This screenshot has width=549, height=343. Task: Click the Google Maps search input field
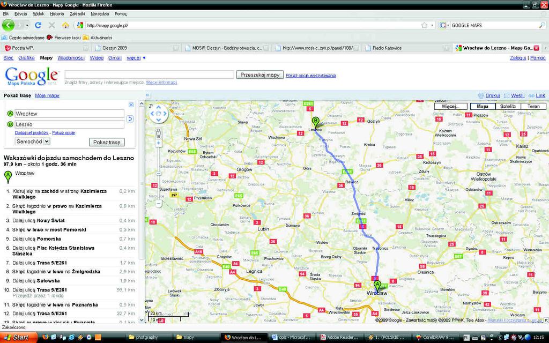[x=149, y=74]
